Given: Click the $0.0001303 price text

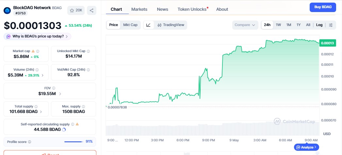Looking at the screenshot, I should (x=32, y=25).
